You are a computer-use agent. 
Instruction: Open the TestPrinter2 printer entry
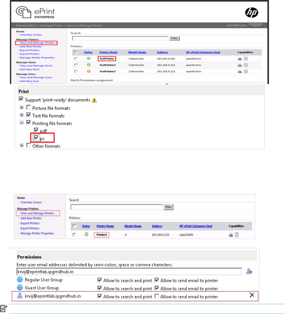(108, 65)
